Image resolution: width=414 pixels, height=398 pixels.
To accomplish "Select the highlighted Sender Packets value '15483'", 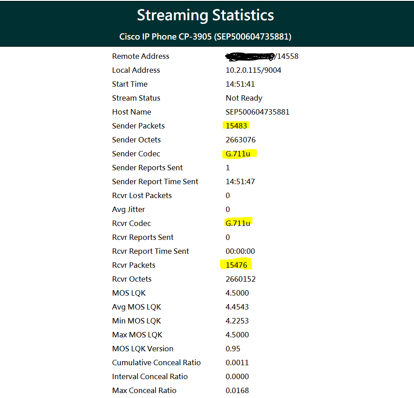I will [x=236, y=126].
